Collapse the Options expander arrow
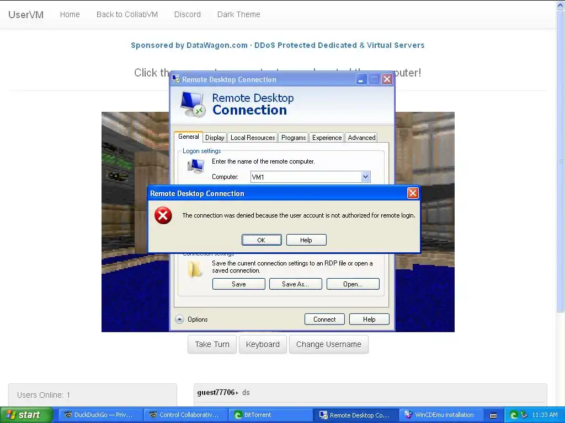565x423 pixels. tap(179, 319)
